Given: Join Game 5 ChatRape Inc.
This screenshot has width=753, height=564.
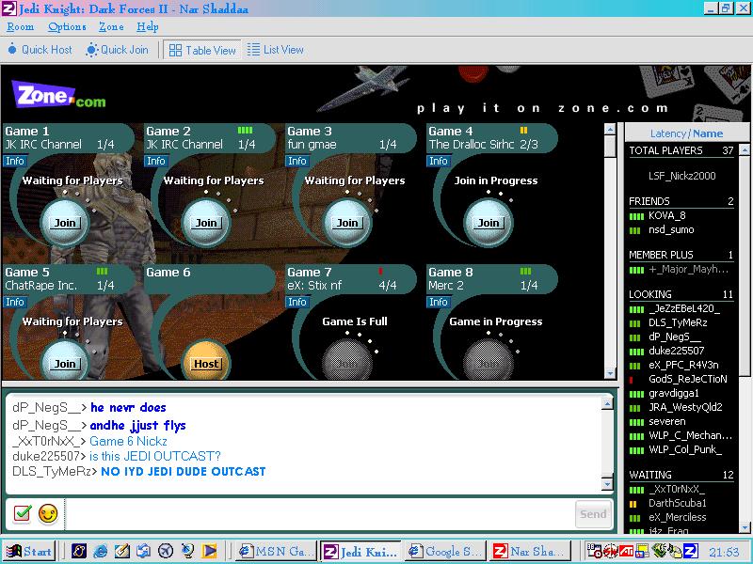Looking at the screenshot, I should (x=65, y=363).
